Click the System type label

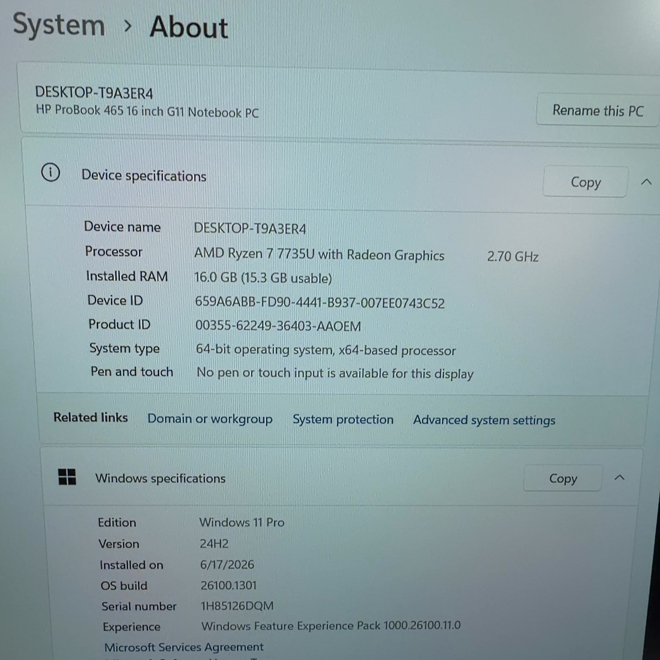pos(125,348)
